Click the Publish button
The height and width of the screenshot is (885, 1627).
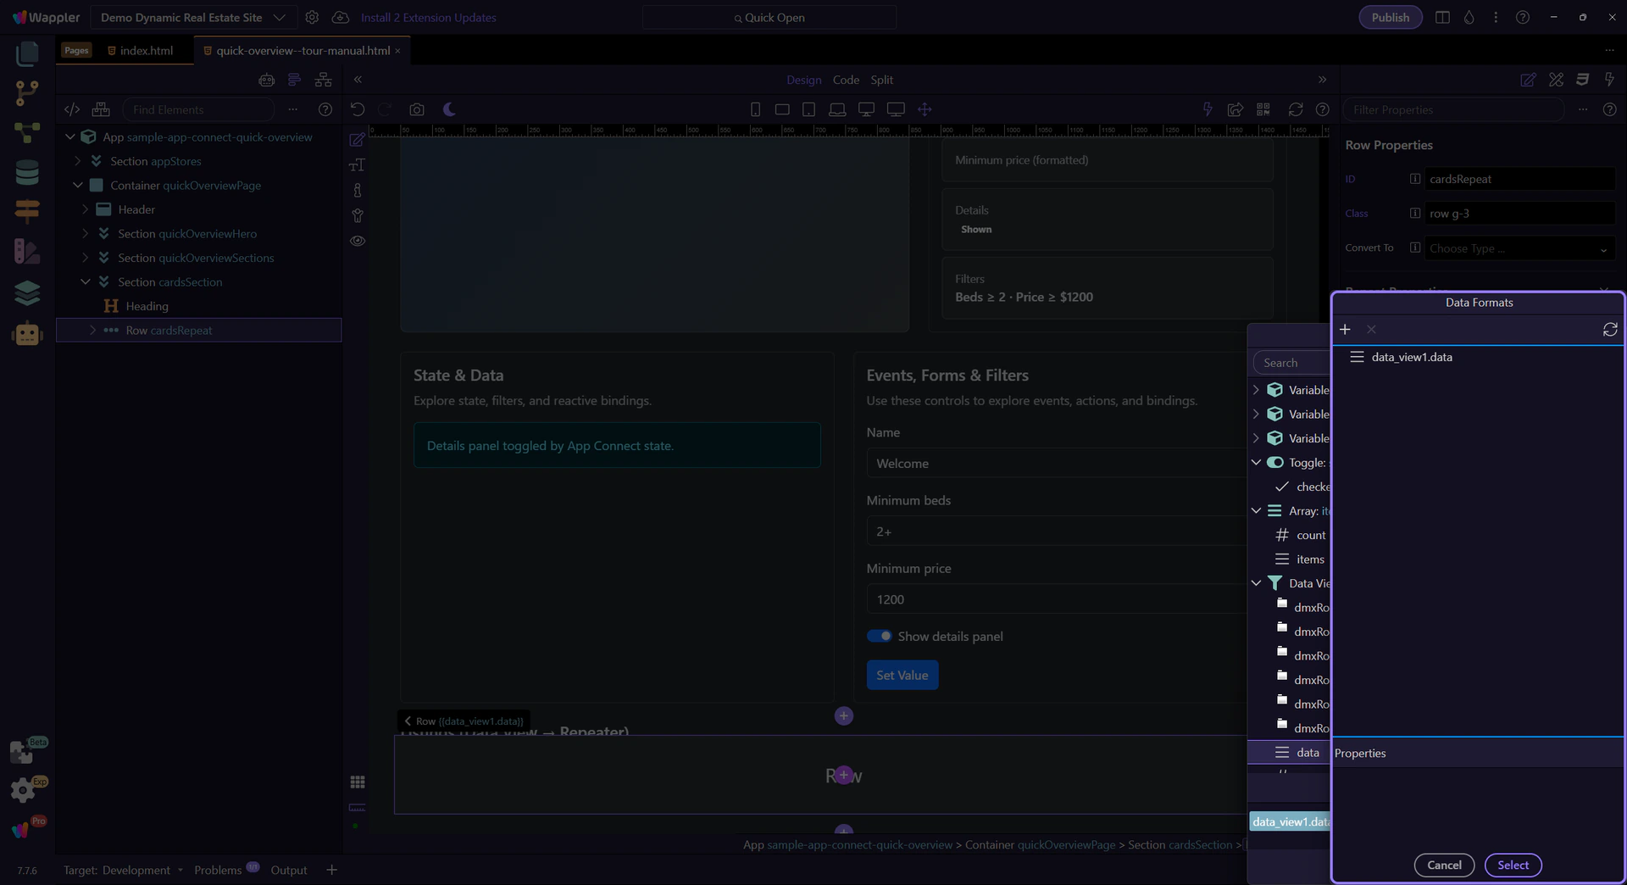(x=1390, y=18)
